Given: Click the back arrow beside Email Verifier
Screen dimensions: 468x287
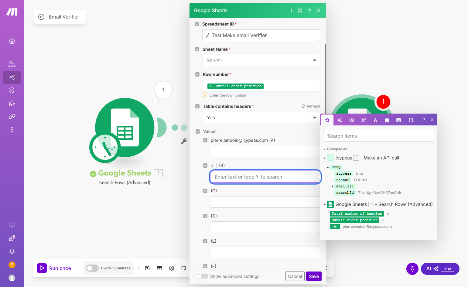Looking at the screenshot, I should tap(41, 17).
